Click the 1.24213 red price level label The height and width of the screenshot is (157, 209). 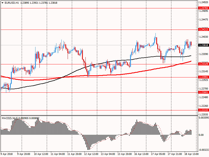[x=204, y=30]
